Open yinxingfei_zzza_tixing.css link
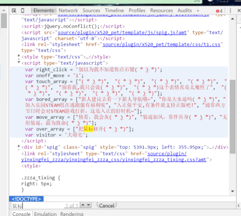The width and height of the screenshot is (241, 216). (114, 160)
